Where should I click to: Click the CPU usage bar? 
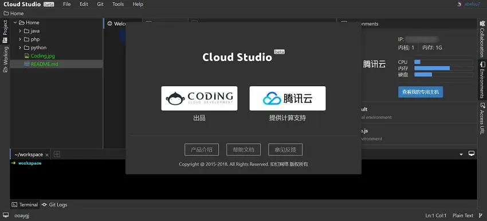pos(443,62)
